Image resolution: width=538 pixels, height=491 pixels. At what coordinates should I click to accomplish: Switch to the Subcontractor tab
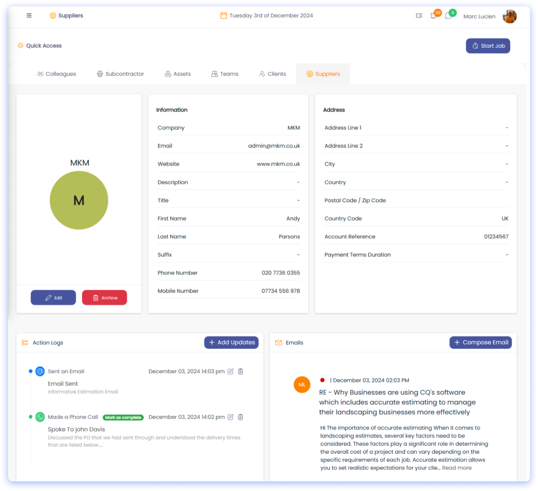[x=120, y=74]
